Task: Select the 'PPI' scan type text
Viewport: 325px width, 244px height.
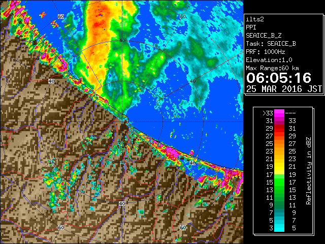Action: pyautogui.click(x=251, y=27)
